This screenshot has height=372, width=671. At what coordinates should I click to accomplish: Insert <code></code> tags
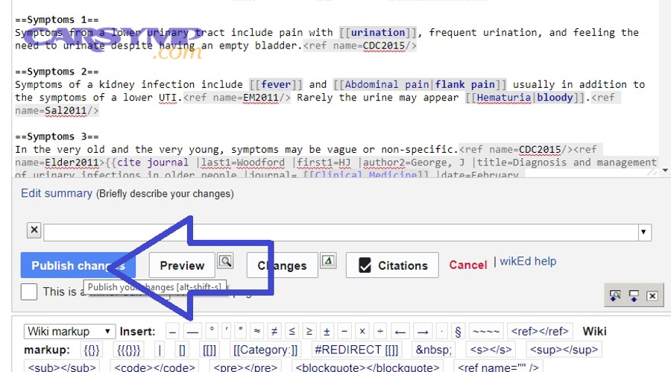point(154,367)
